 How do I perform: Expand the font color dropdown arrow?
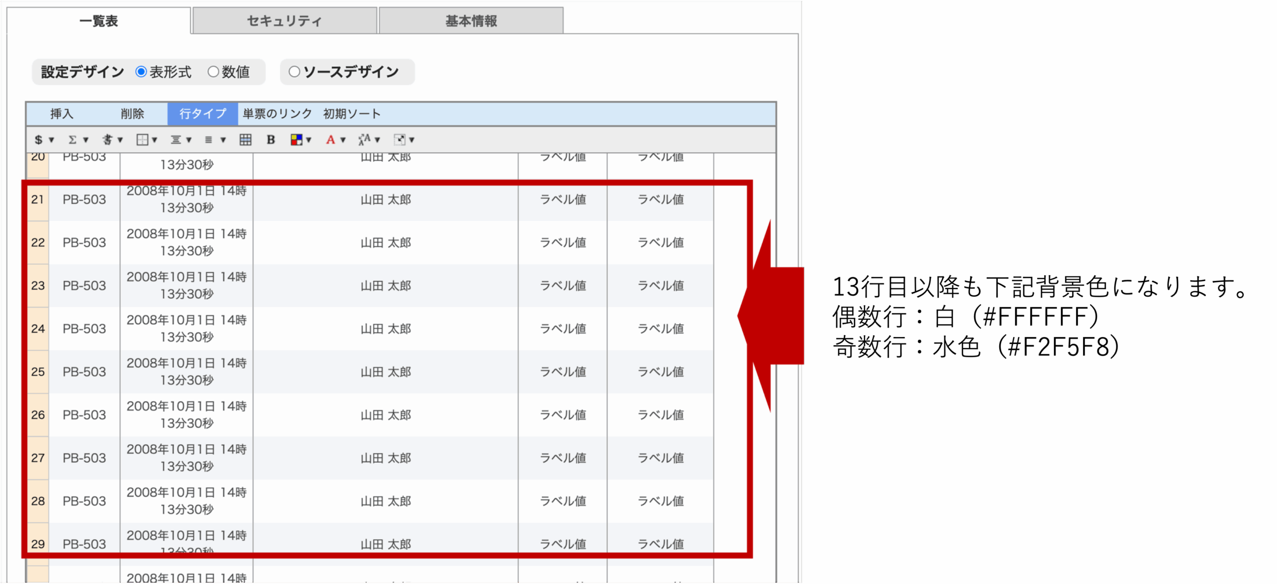click(343, 140)
